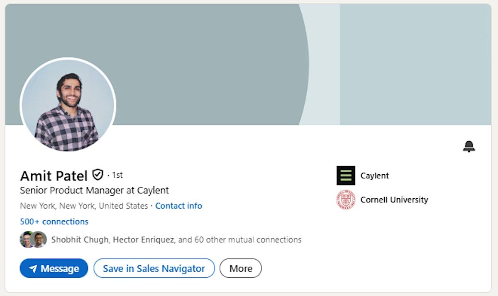The height and width of the screenshot is (296, 498).
Task: Open the 60 other mutual connections link
Action: pos(247,239)
